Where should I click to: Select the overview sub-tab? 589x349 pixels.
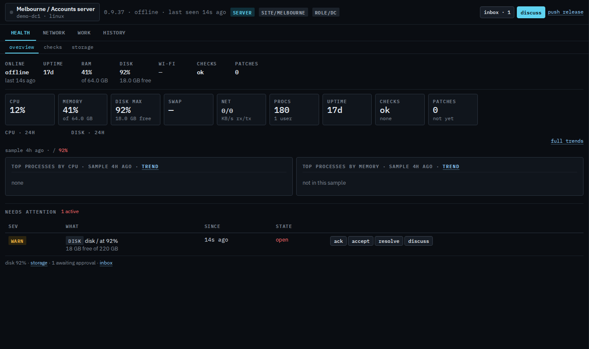point(22,47)
